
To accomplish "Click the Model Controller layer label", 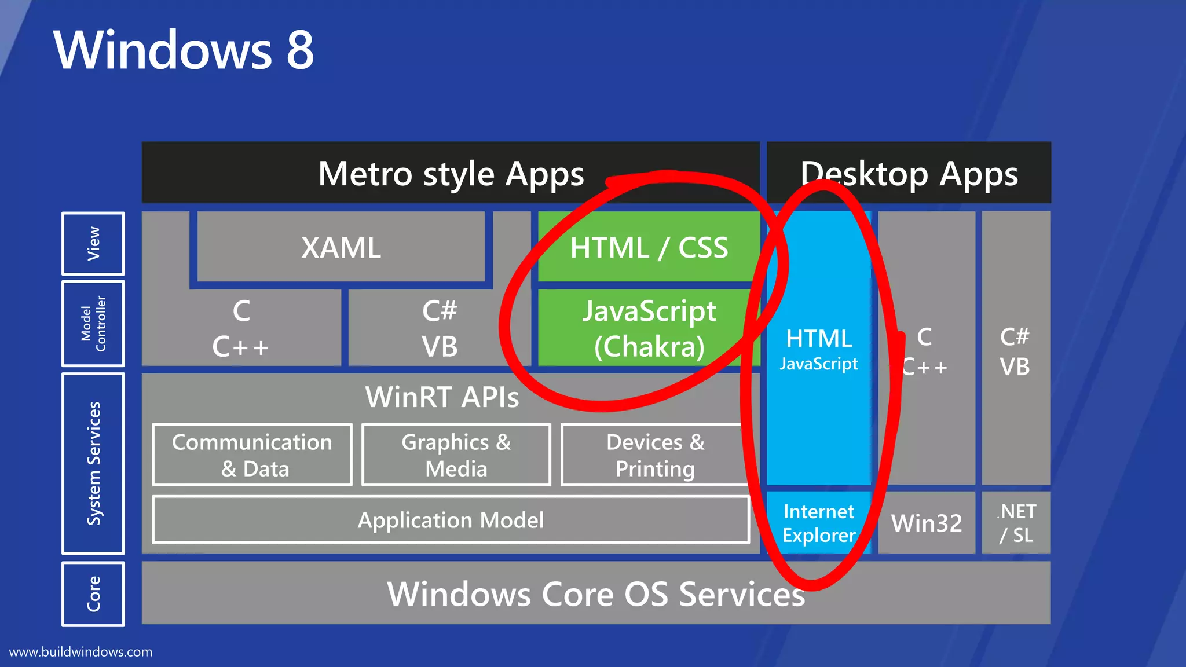I will click(93, 324).
